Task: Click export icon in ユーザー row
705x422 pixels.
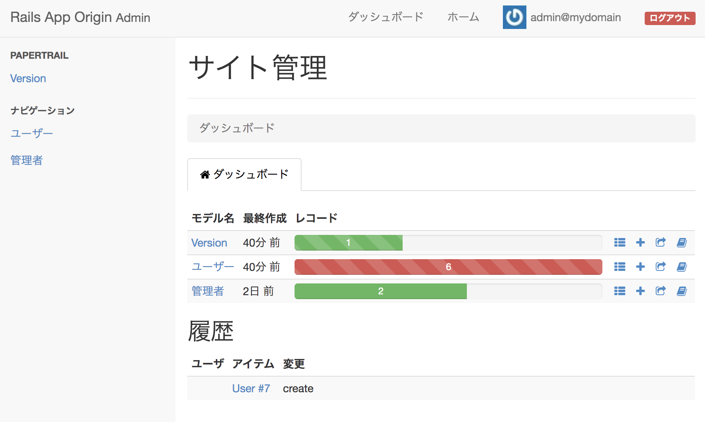Action: 661,267
